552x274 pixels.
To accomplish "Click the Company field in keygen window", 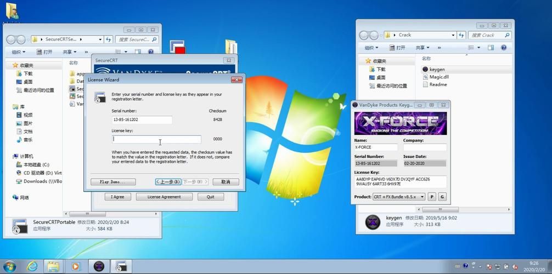I will (425, 147).
